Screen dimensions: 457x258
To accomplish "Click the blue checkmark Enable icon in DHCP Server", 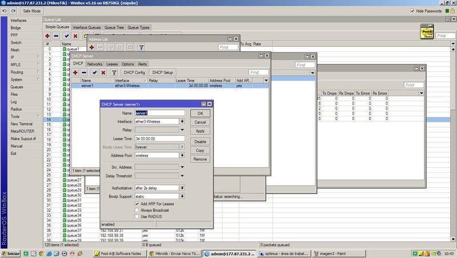I will [x=94, y=73].
